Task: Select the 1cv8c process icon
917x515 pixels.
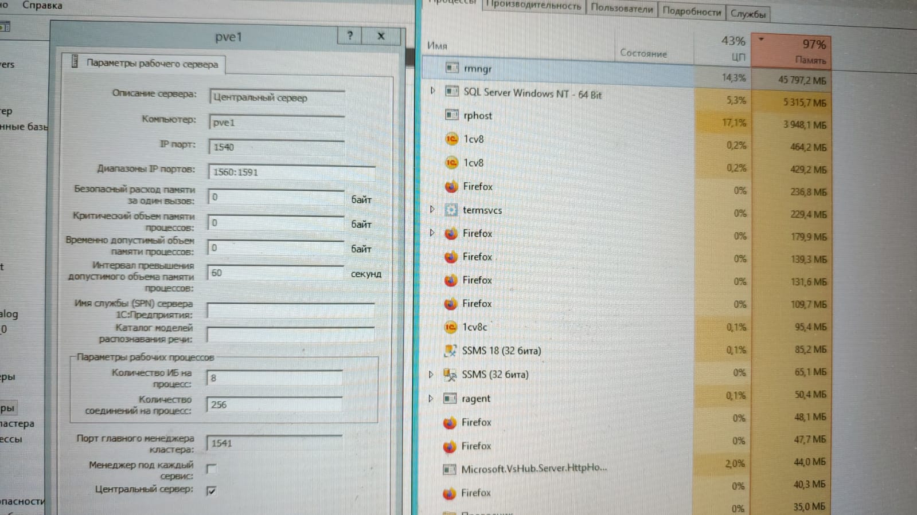Action: click(x=451, y=327)
